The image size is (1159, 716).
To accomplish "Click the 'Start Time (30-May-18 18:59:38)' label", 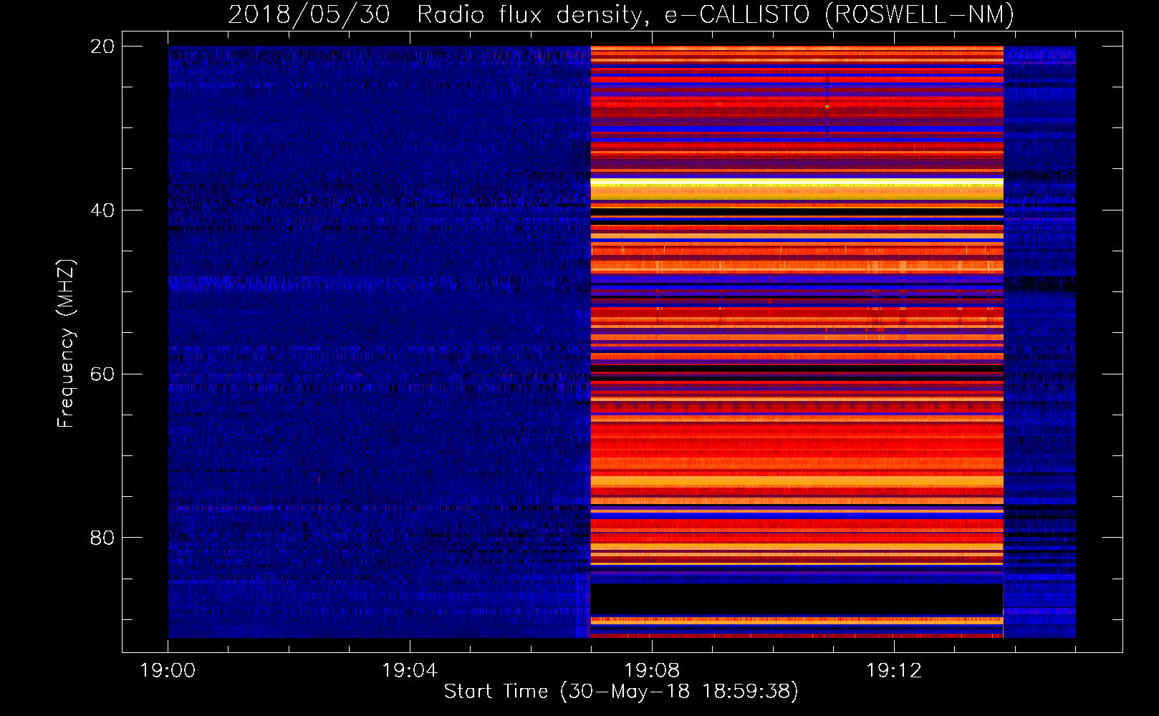I will [621, 692].
